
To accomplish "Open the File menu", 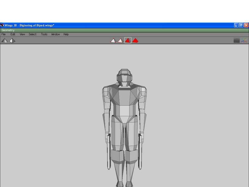I will 3,34.
